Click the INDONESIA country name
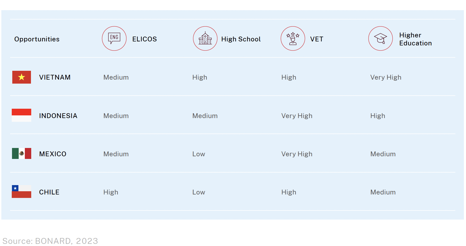Image resolution: width=466 pixels, height=246 pixels. [58, 116]
